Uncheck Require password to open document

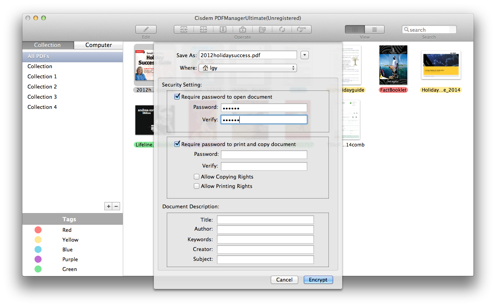coord(177,96)
